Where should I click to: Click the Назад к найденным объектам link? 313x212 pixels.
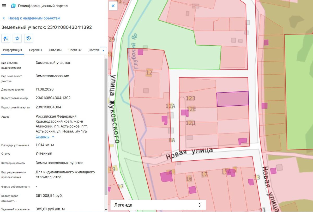(34, 18)
